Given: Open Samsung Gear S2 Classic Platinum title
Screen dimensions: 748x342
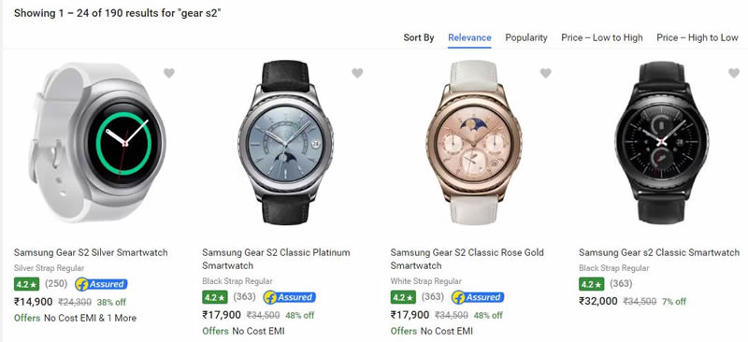Looking at the screenshot, I should click(x=276, y=259).
